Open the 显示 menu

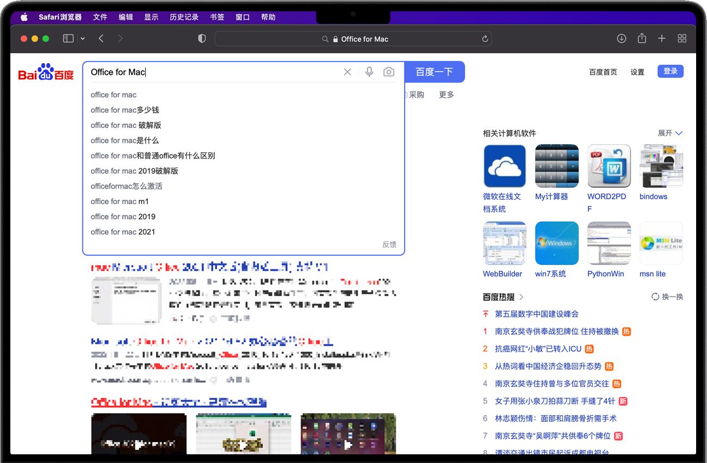click(151, 17)
